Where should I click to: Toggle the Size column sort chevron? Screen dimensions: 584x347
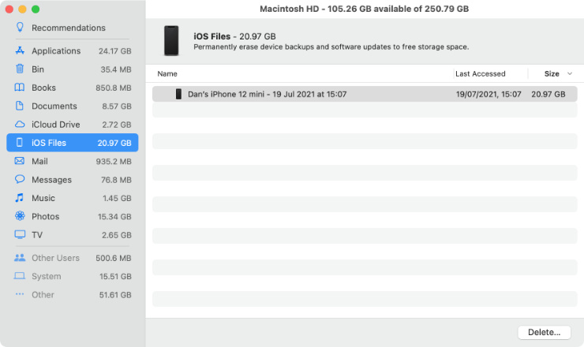(x=570, y=73)
